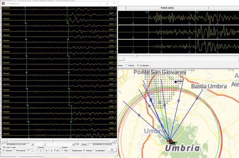Click the right arrow "-->" time navigation button

point(114,141)
